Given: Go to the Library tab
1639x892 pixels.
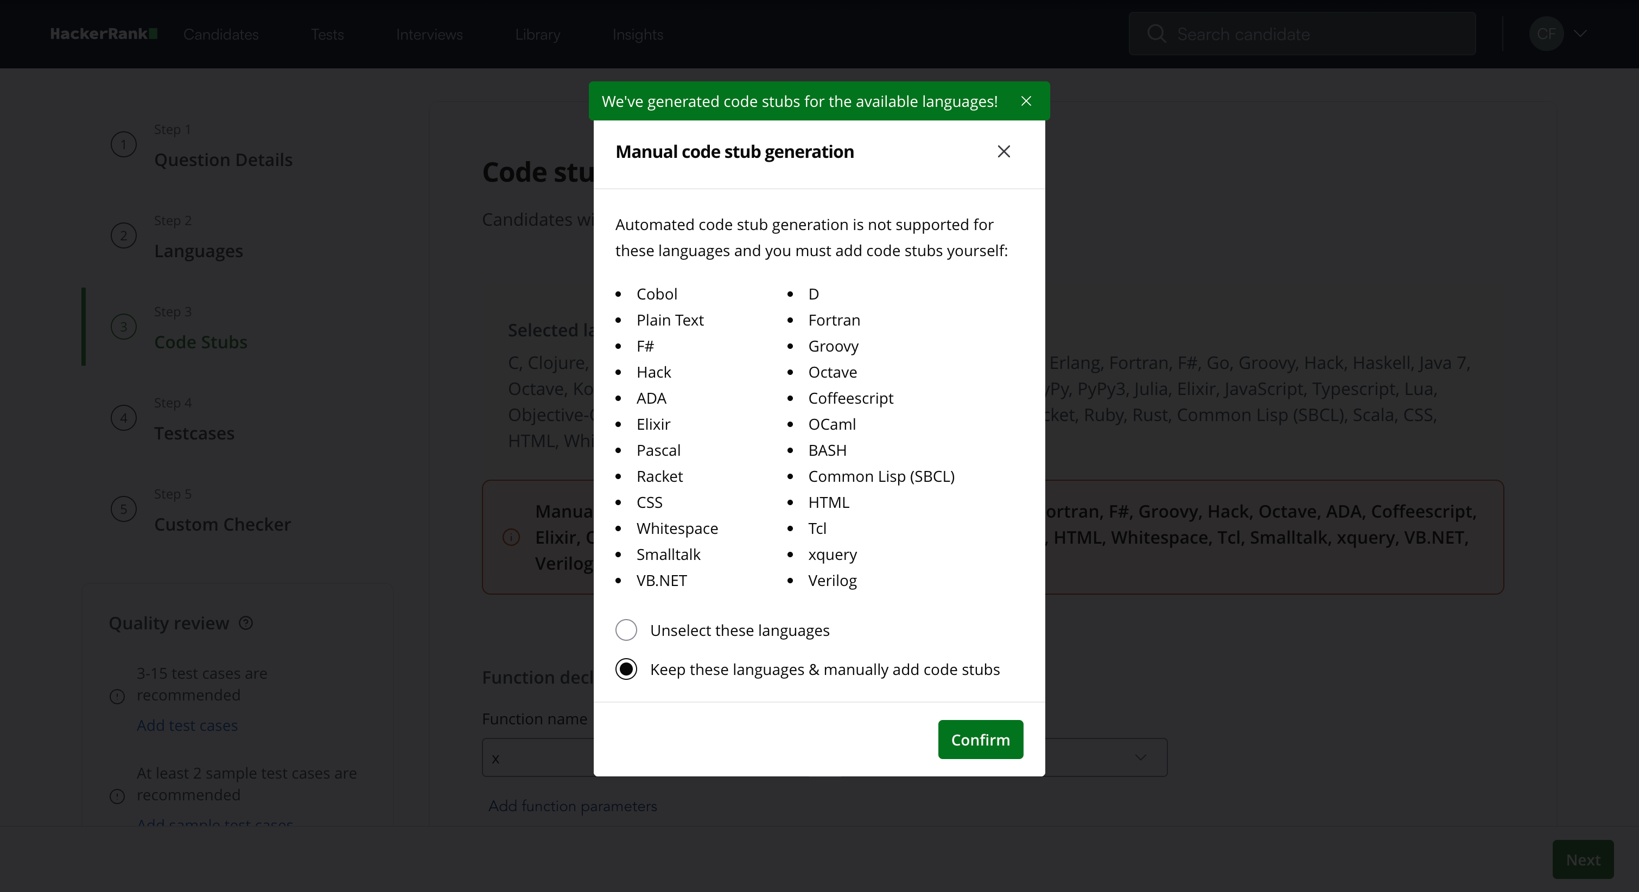Looking at the screenshot, I should (538, 34).
